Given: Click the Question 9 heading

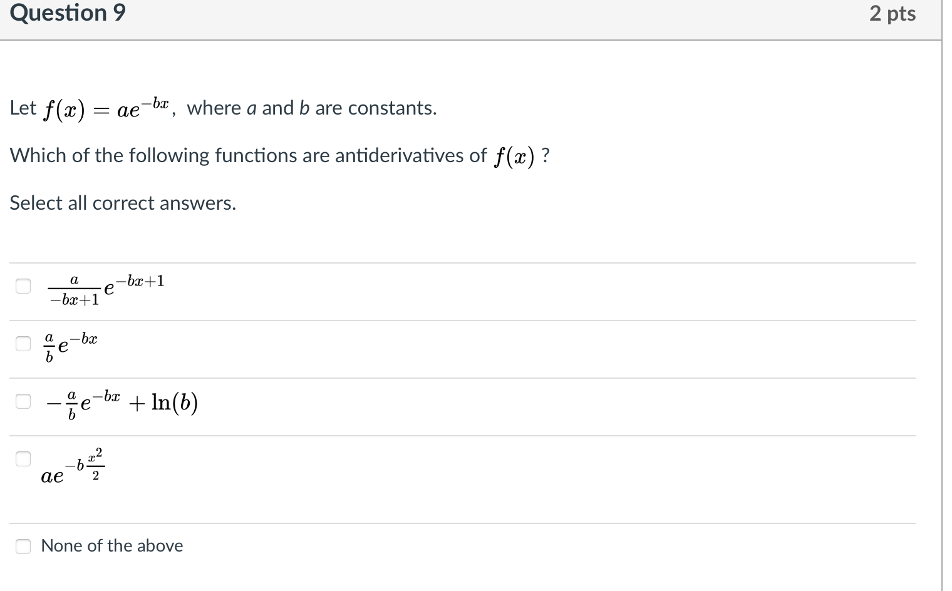Looking at the screenshot, I should pyautogui.click(x=68, y=13).
